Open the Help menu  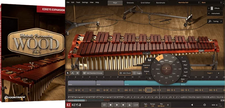[x=97, y=3]
